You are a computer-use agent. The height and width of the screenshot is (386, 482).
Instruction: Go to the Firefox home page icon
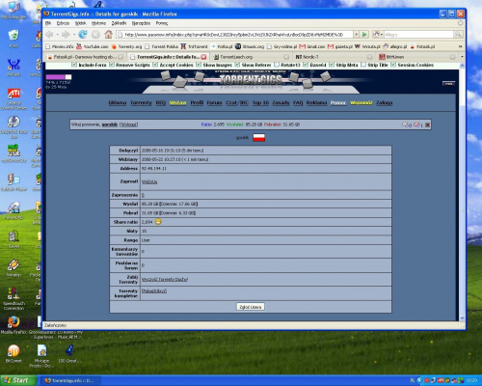click(109, 34)
